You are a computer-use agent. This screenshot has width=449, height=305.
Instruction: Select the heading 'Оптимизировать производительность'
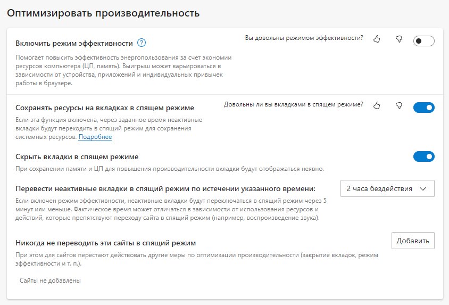[103, 13]
